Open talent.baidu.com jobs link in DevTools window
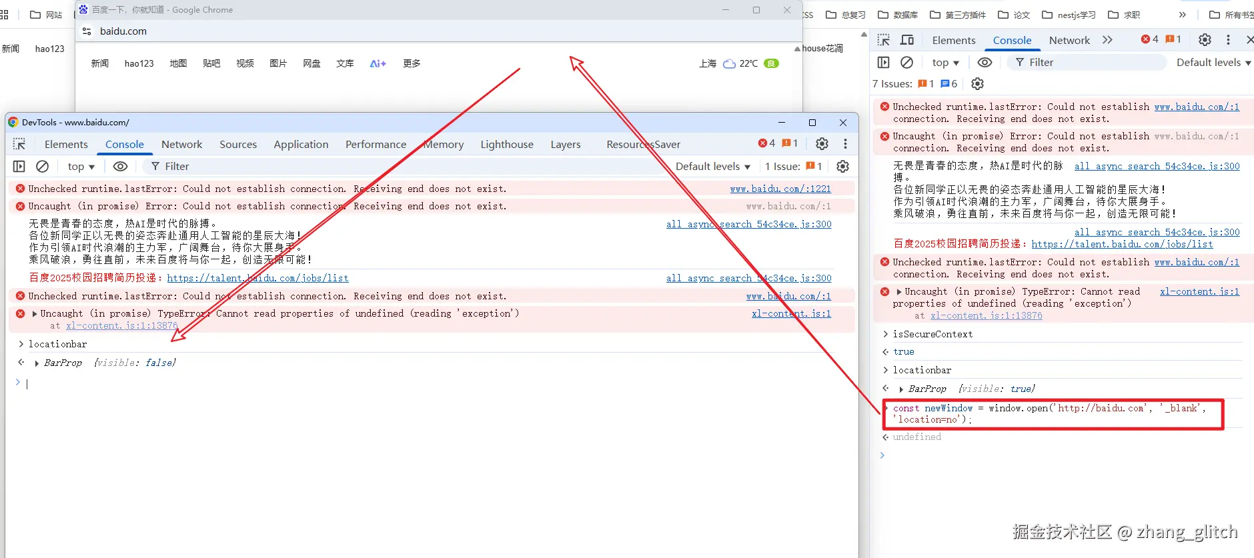This screenshot has width=1254, height=558. pos(257,278)
